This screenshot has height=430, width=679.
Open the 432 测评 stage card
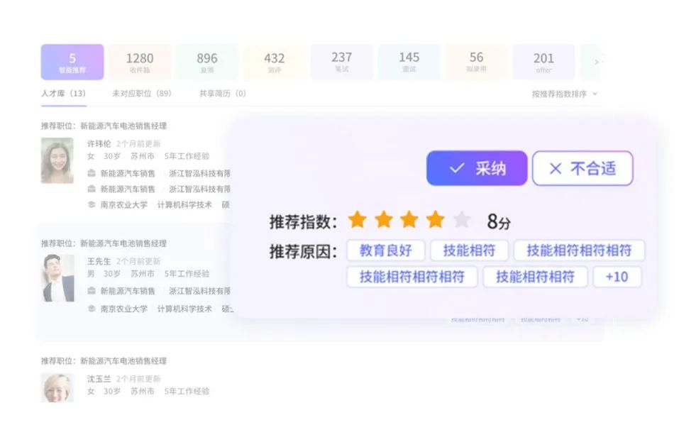point(275,62)
